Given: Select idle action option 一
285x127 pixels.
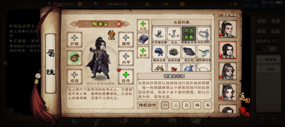Looking at the screenshot, I should click(165, 105).
